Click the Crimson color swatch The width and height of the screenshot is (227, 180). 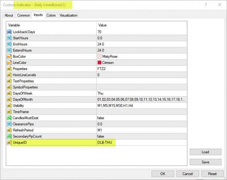(100, 62)
